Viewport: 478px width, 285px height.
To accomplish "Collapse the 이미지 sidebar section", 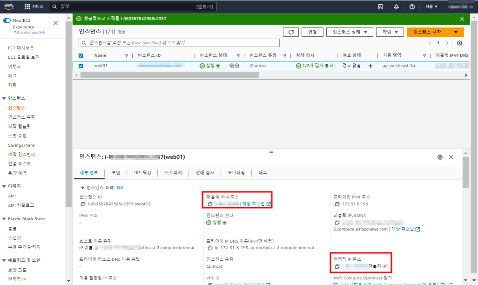I will 4,186.
